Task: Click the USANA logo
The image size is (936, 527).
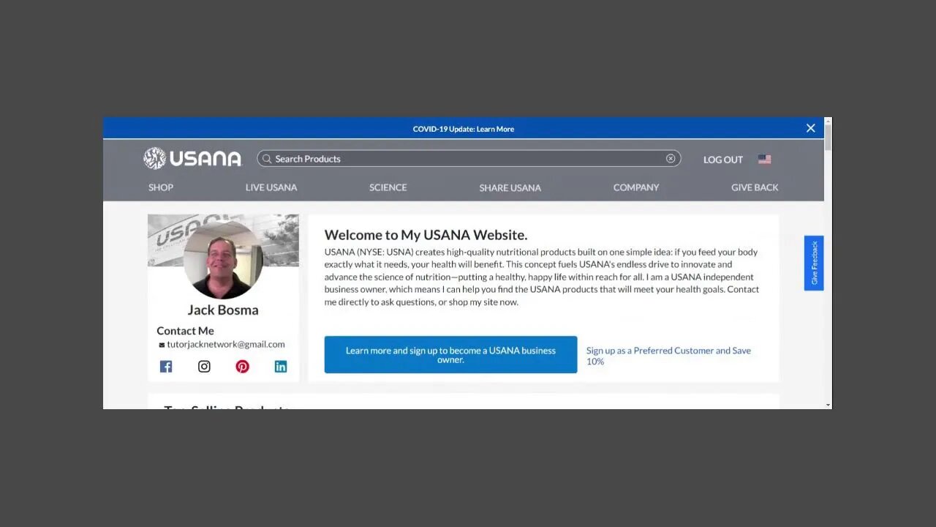Action: coord(192,158)
